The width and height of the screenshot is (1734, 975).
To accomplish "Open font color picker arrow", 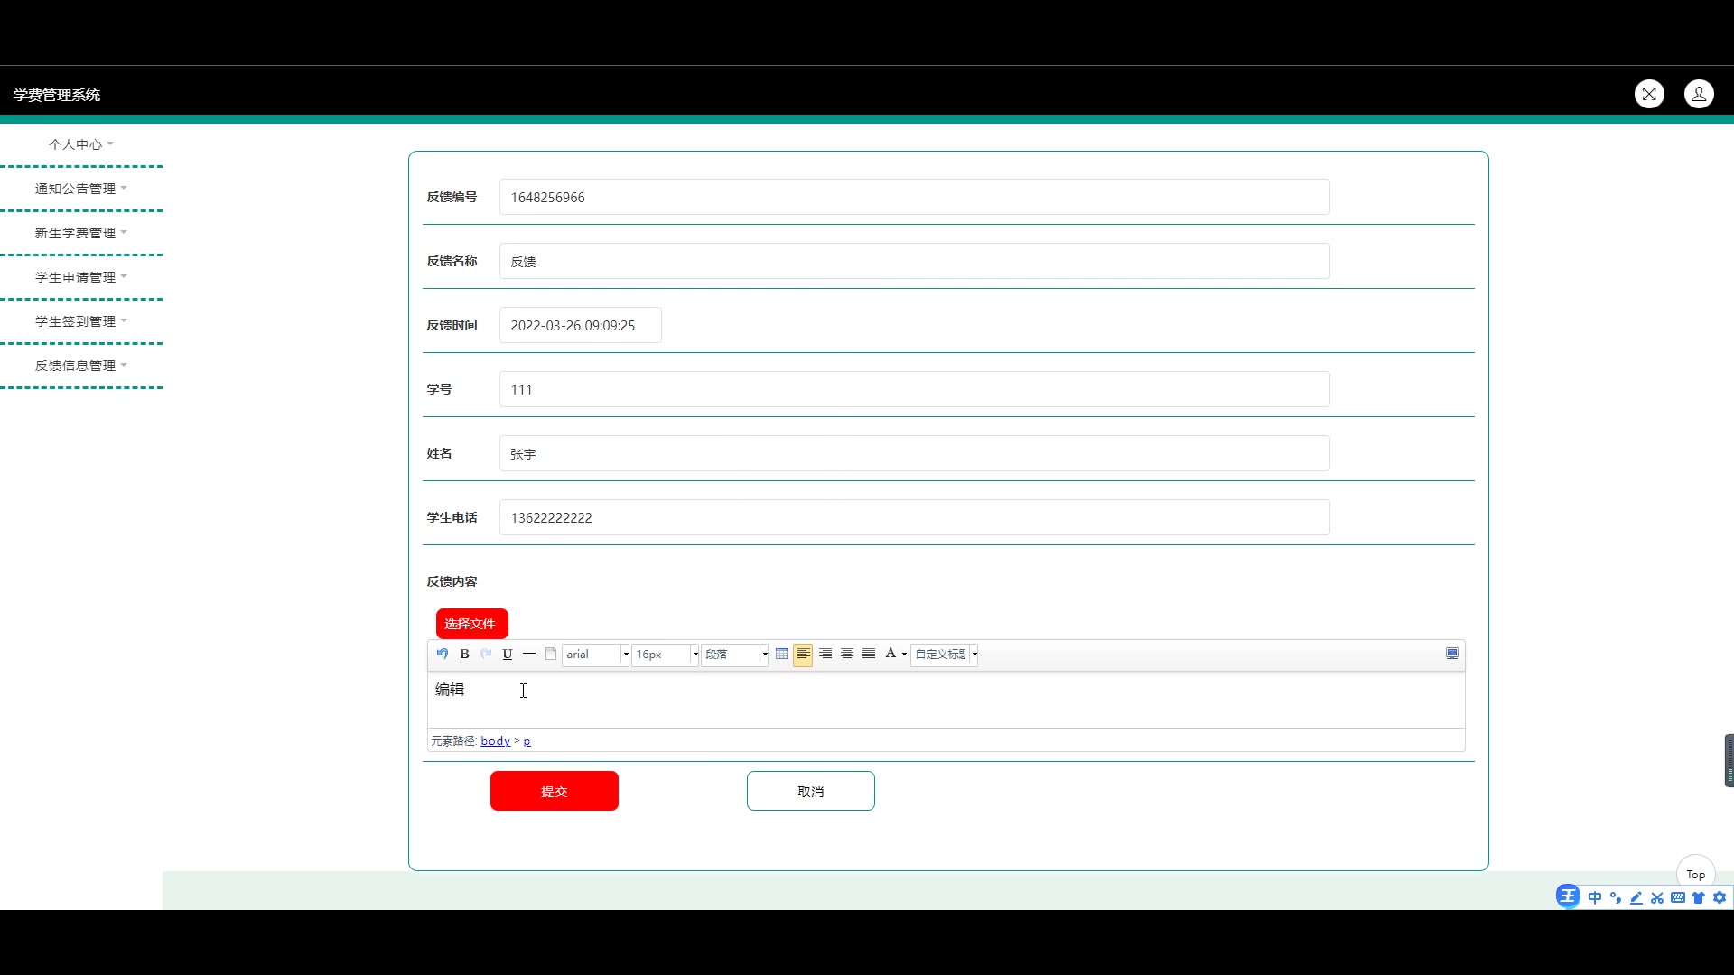I will point(904,654).
